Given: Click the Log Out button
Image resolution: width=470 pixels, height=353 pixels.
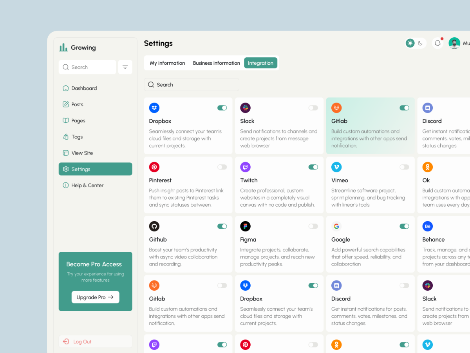Looking at the screenshot, I should [95, 341].
